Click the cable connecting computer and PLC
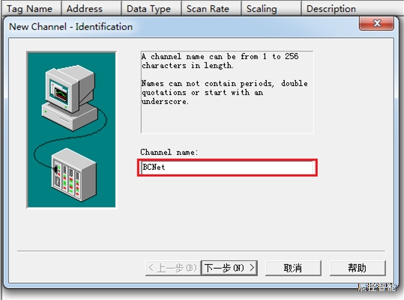This screenshot has width=404, height=300. 70,138
